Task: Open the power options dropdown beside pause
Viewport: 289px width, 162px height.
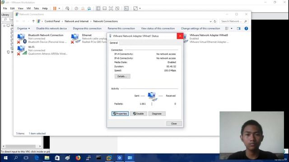Action: click(x=59, y=9)
